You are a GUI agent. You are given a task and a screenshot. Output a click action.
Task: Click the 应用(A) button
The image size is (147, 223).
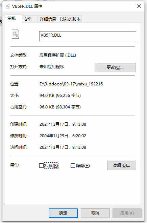pos(127,213)
